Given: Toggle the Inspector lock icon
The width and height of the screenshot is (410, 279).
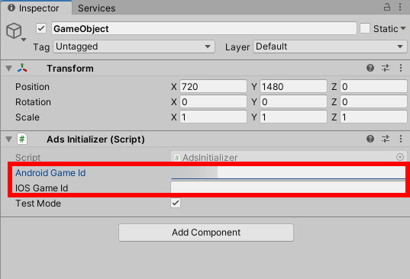Looking at the screenshot, I should click(x=387, y=7).
